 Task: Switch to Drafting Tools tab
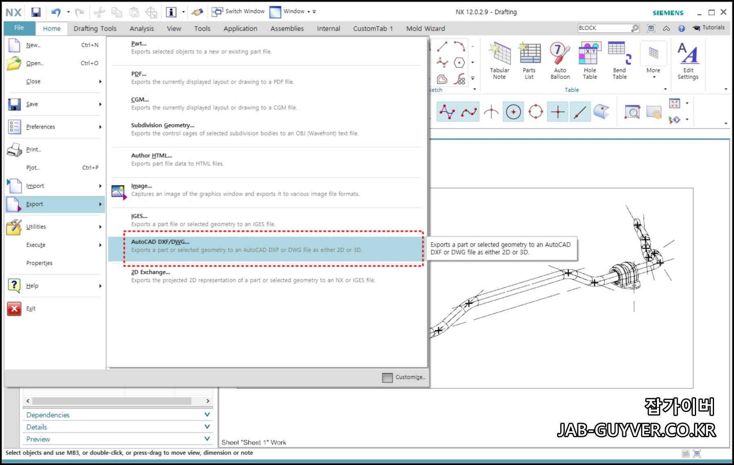[95, 29]
